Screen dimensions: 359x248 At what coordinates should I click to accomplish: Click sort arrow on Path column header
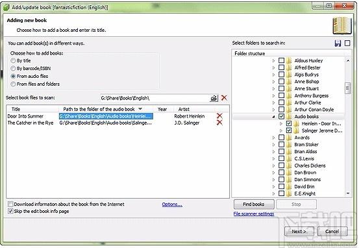[140, 109]
